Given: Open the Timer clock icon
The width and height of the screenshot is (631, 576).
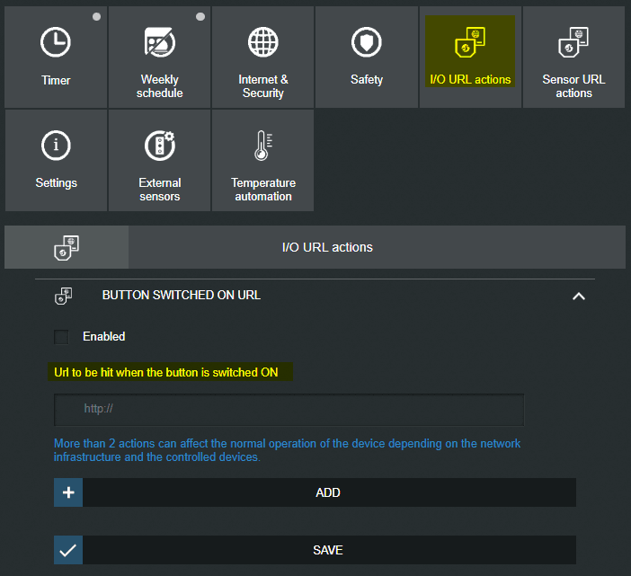Looking at the screenshot, I should point(56,42).
